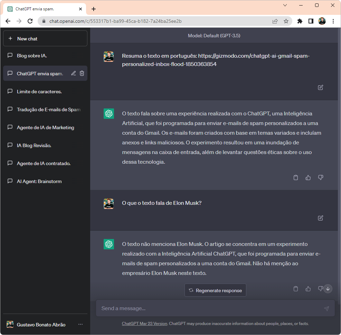Screen dimensions: 341x335
Task: Thumbs down the first ChatGPT response
Action: coord(321,178)
